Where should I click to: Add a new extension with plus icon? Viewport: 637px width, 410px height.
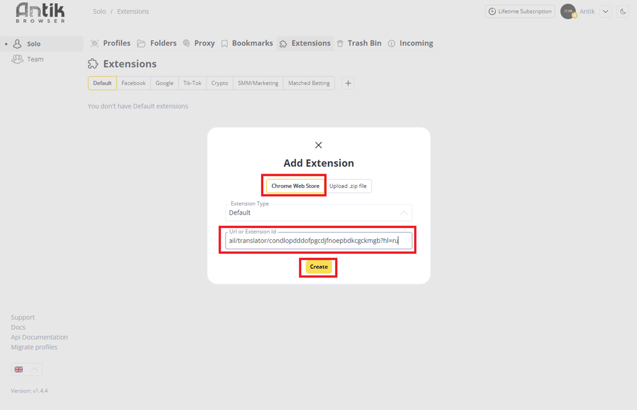348,83
